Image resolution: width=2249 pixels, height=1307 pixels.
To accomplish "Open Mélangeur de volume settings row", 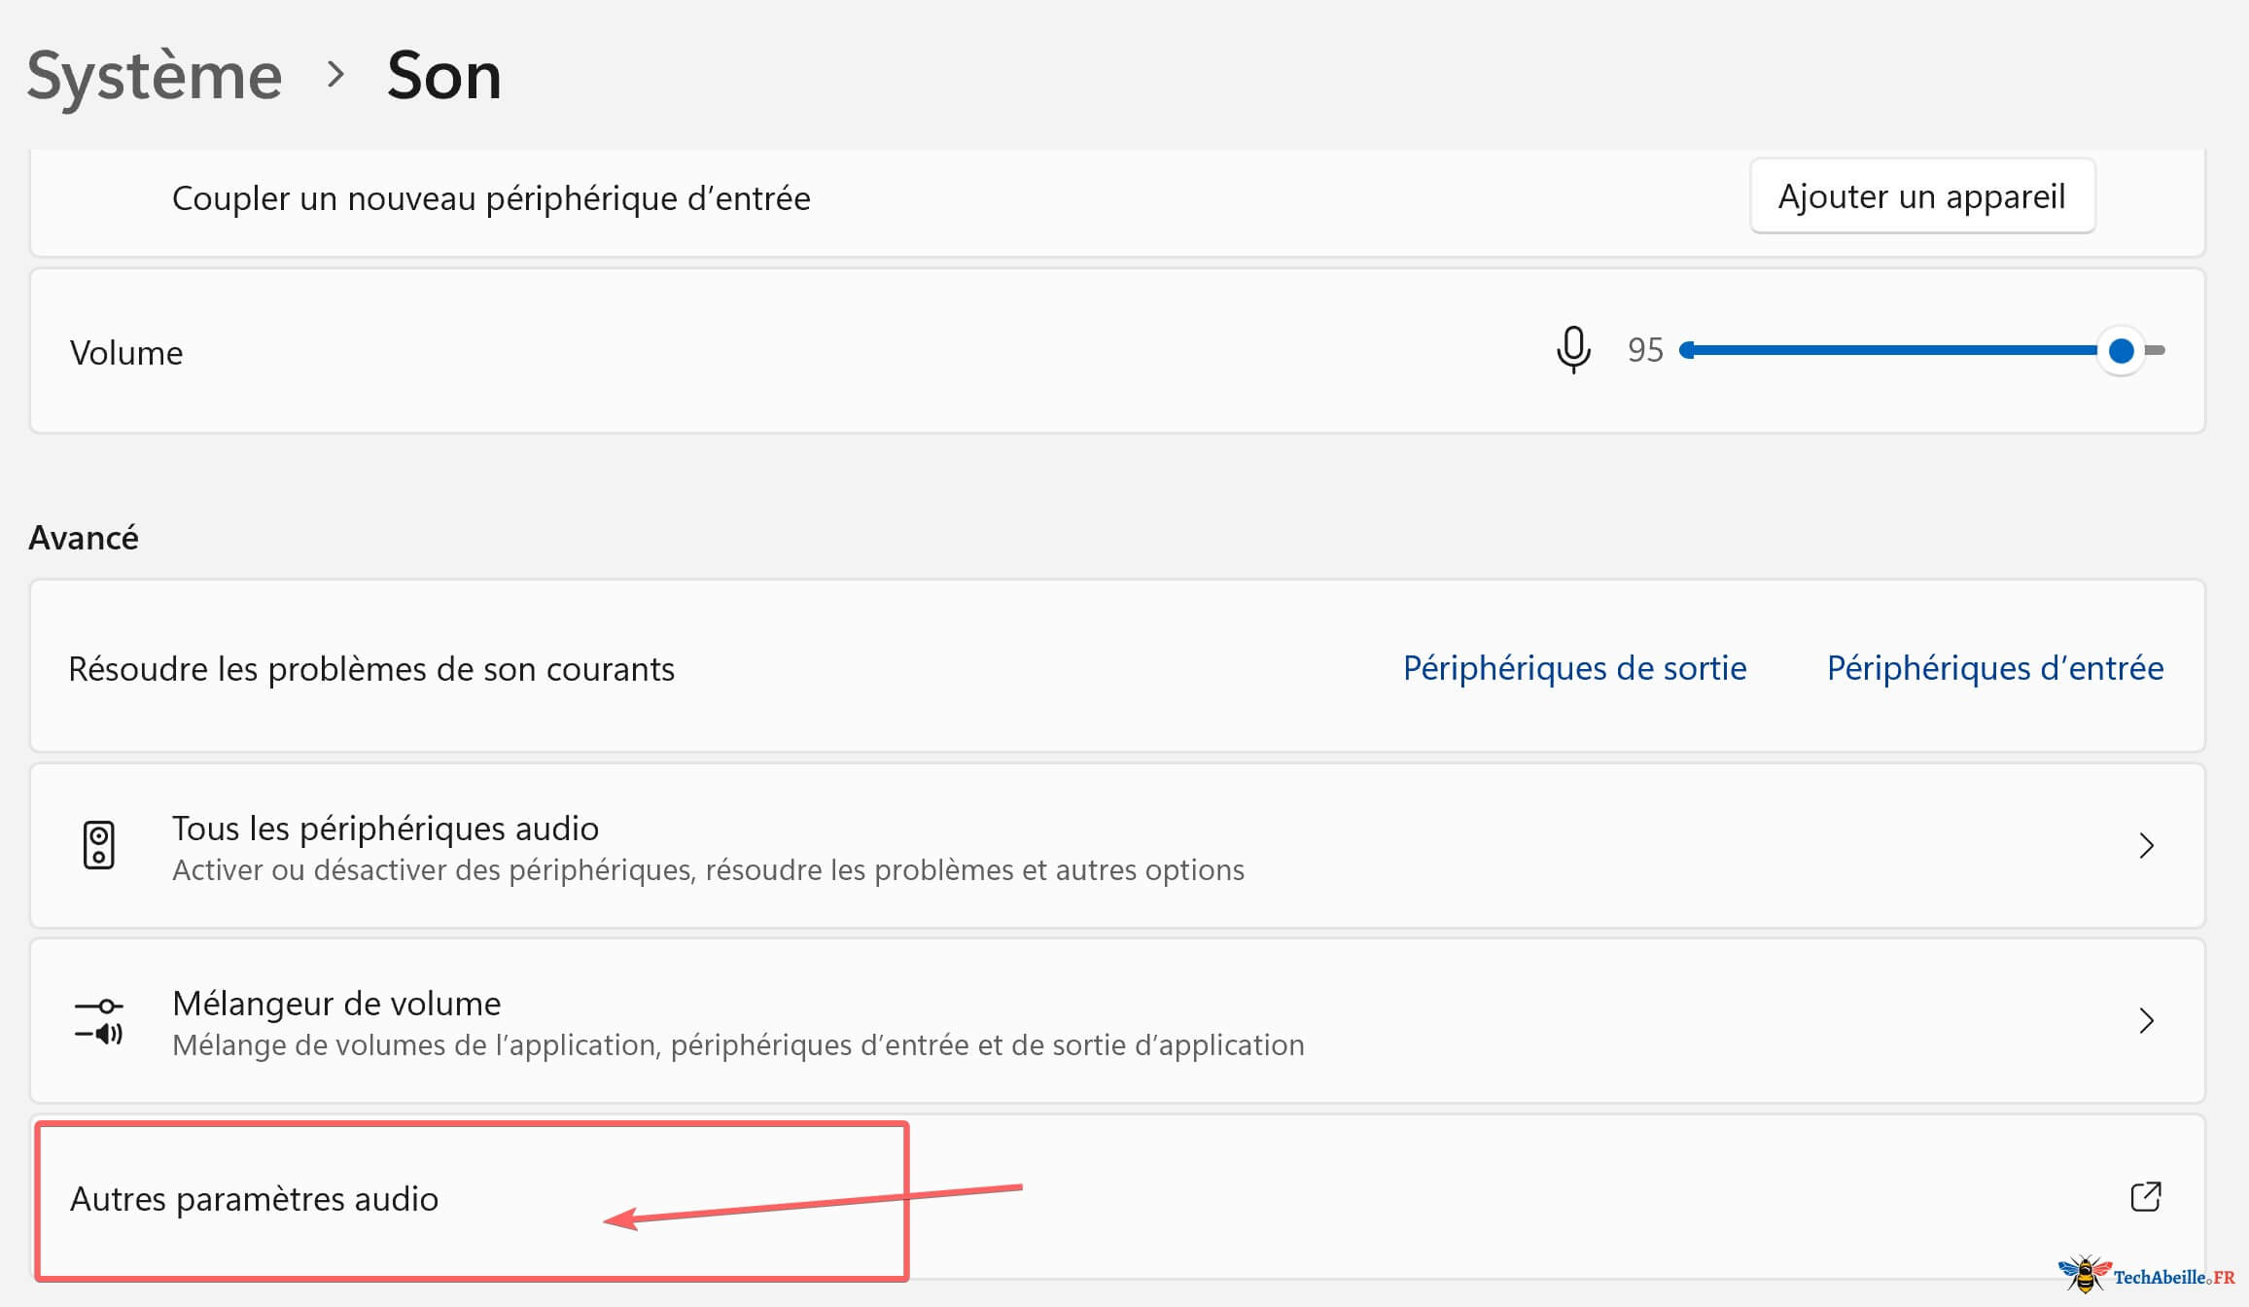I will 335,1003.
